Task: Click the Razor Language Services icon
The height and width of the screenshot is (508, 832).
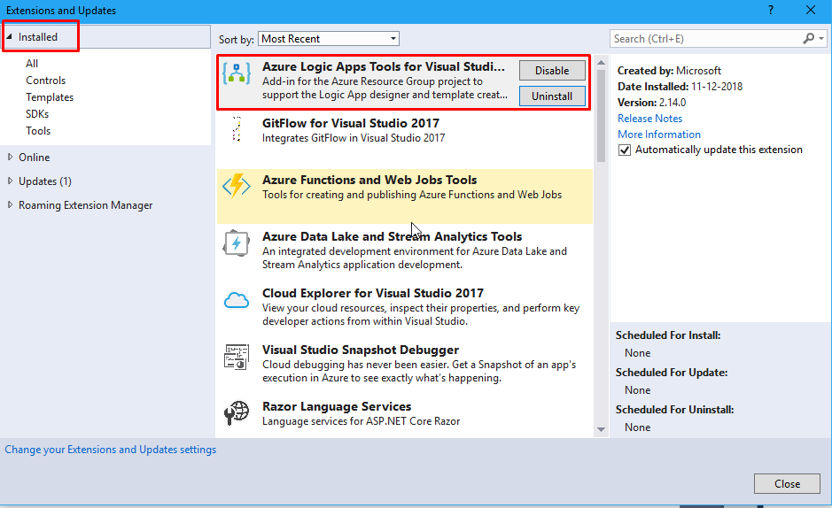Action: [x=237, y=412]
